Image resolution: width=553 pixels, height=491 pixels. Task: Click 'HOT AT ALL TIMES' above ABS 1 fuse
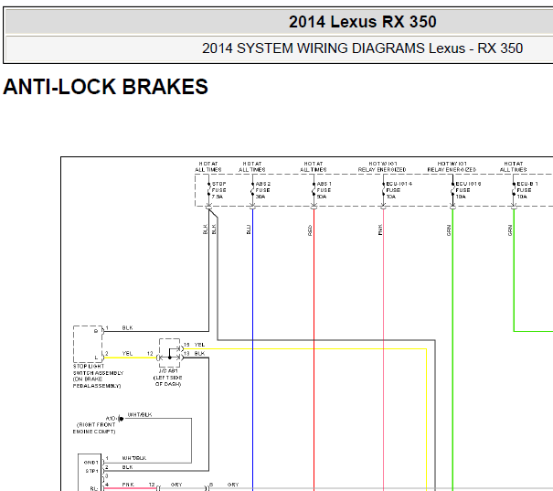point(314,166)
